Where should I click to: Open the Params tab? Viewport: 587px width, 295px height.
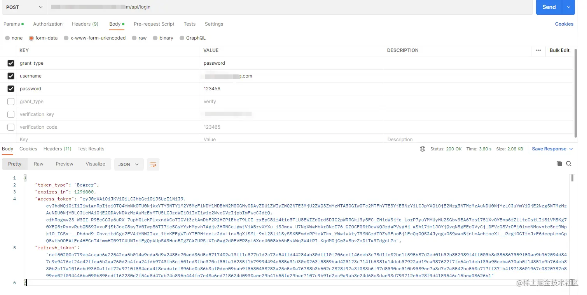click(14, 24)
